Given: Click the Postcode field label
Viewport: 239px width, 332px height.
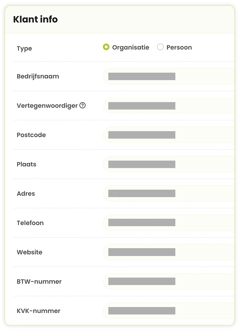Looking at the screenshot, I should click(x=31, y=135).
